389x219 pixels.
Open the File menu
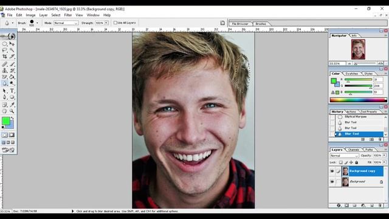pyautogui.click(x=10, y=15)
